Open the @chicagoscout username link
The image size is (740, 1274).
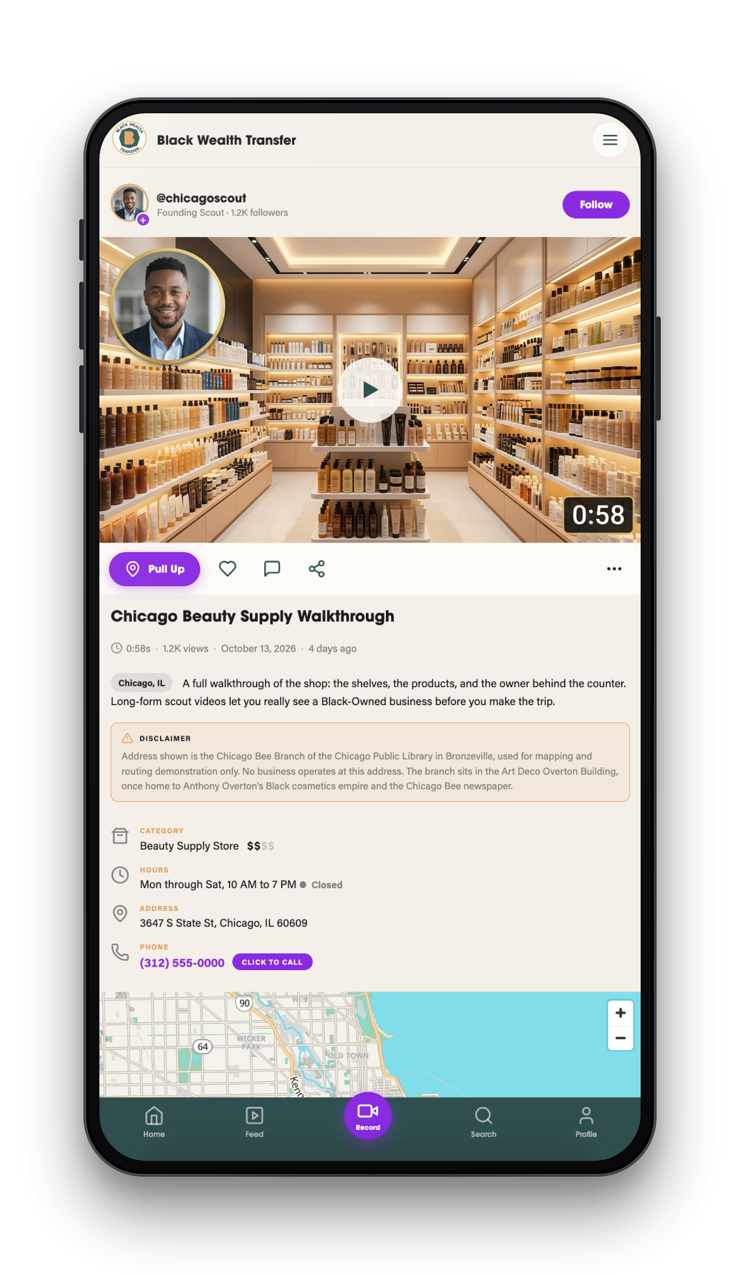point(202,198)
